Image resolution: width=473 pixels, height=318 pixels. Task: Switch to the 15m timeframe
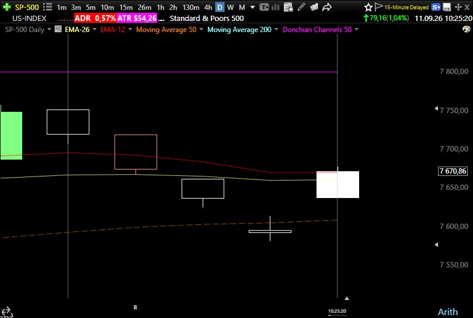tap(126, 7)
